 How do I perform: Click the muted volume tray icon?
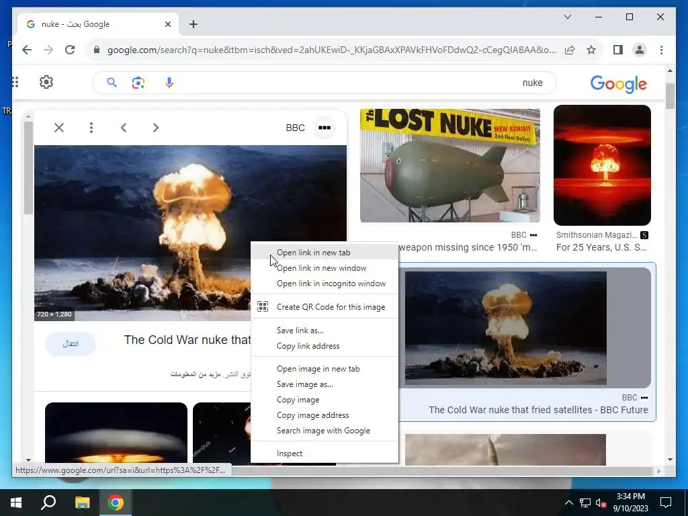click(x=601, y=503)
